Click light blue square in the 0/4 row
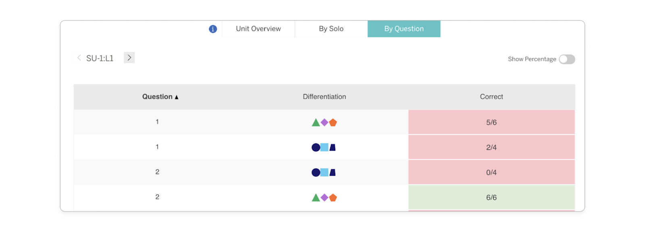Screen dimensions: 645x232 [x=325, y=172]
